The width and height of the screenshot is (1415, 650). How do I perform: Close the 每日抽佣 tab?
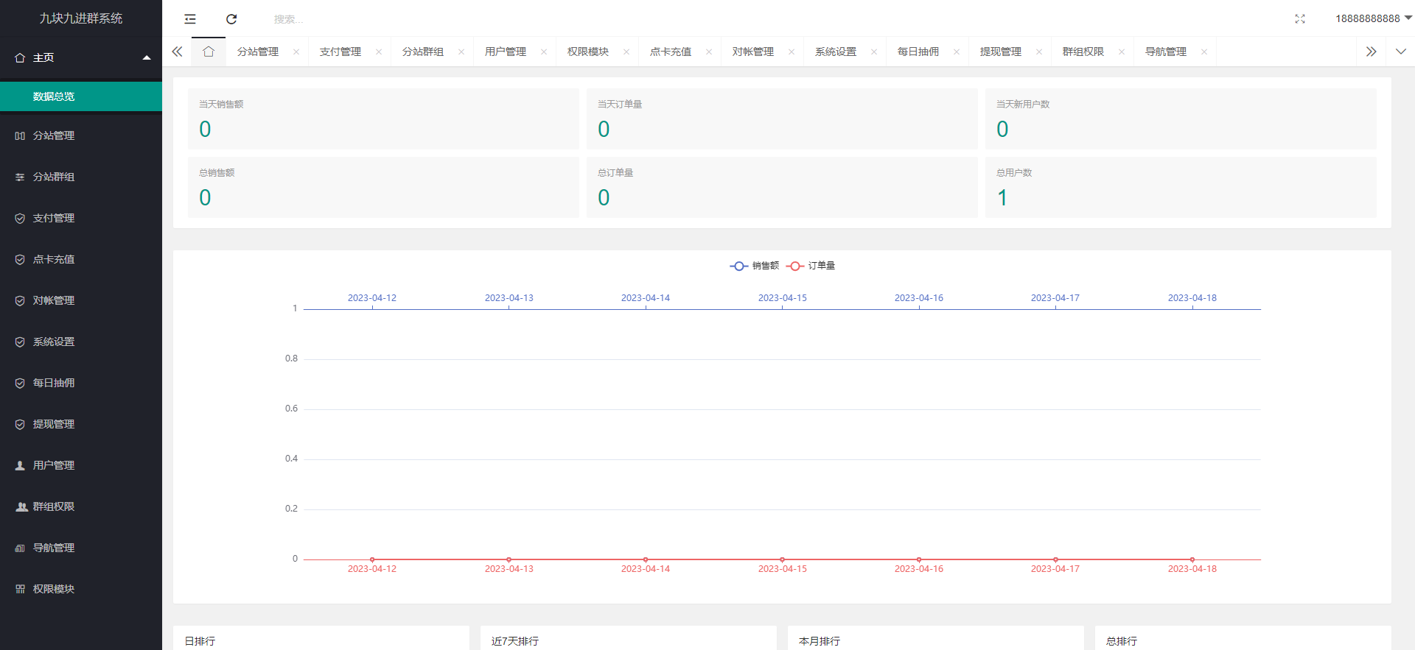pos(957,52)
